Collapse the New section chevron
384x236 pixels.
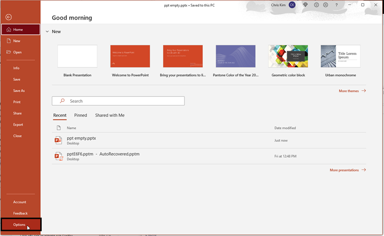tap(47, 31)
